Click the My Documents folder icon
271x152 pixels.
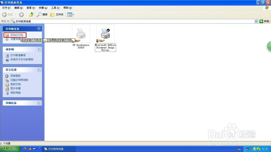tap(7, 84)
